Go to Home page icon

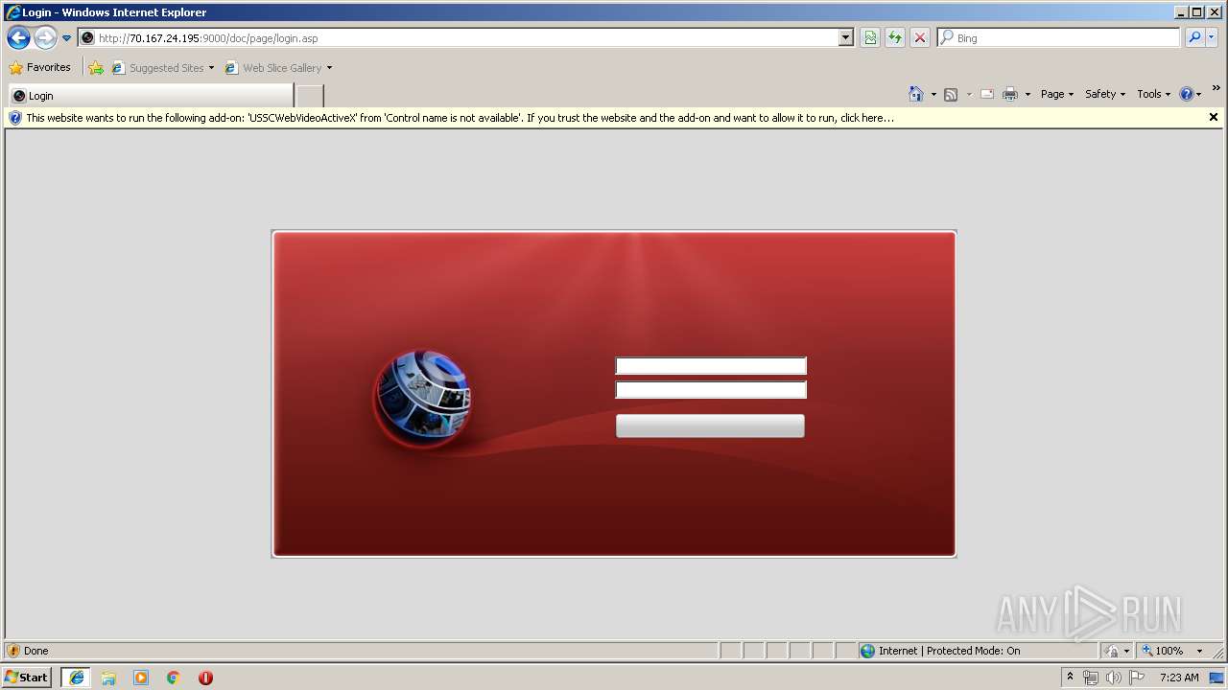tap(916, 94)
